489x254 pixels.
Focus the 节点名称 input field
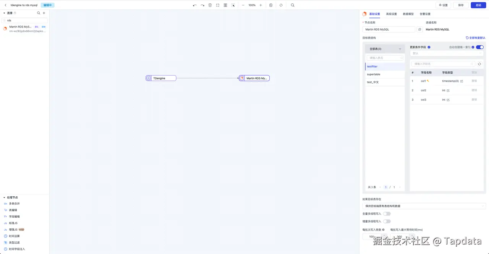point(389,29)
